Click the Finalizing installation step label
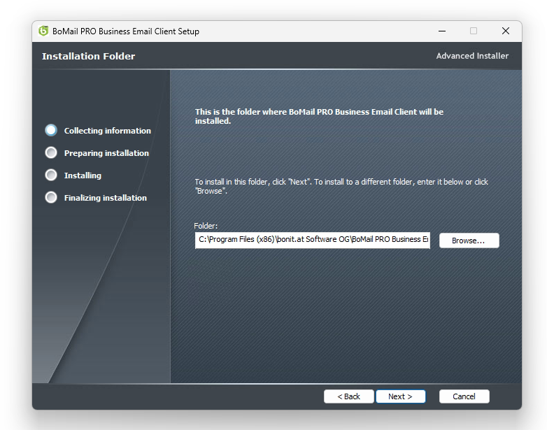Image resolution: width=547 pixels, height=430 pixels. coord(106,198)
